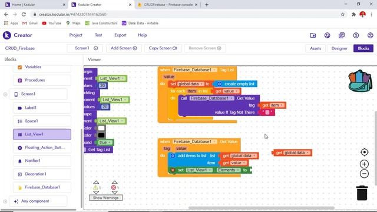Open the Test menu

click(x=98, y=35)
